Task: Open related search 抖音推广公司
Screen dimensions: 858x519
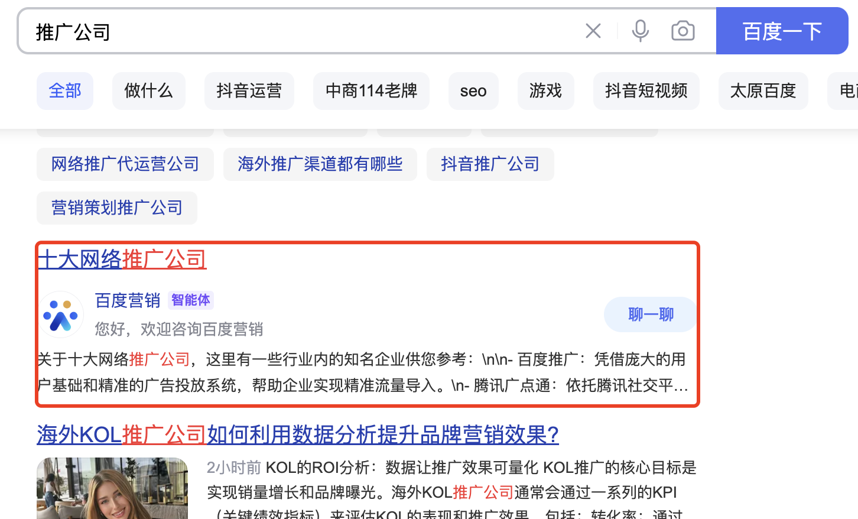Action: tap(490, 164)
